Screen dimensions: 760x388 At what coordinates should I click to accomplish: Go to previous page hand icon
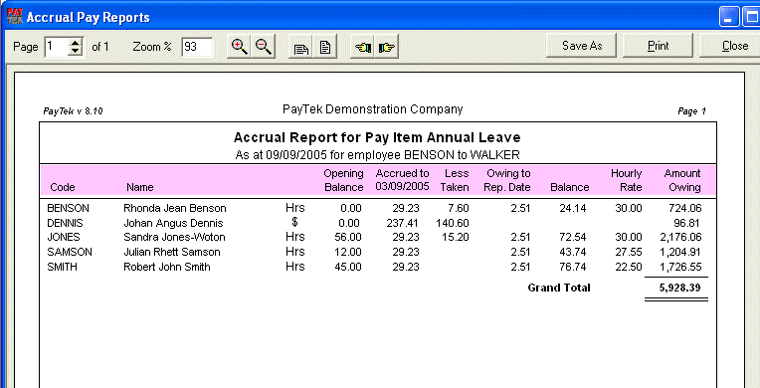(x=362, y=47)
